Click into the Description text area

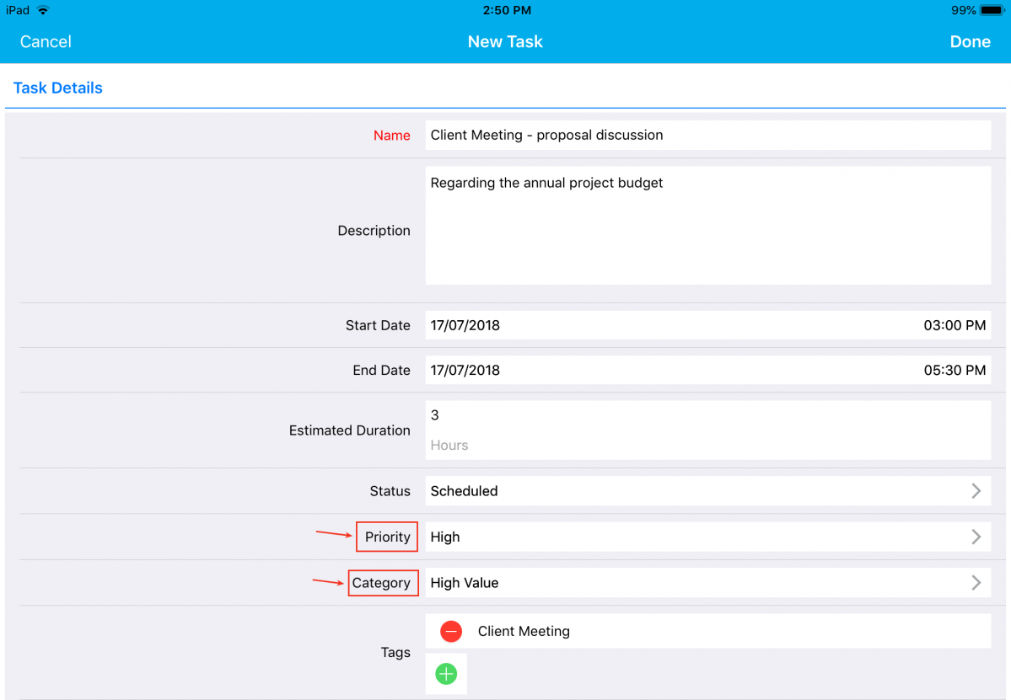coord(707,226)
